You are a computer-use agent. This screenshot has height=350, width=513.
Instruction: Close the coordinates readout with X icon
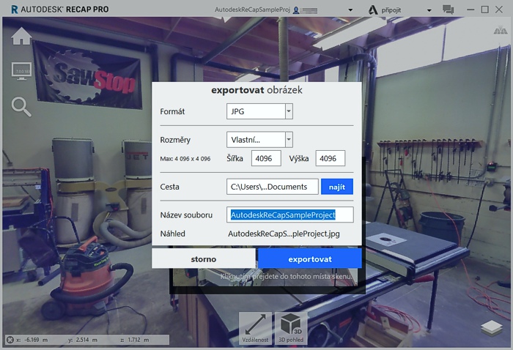(x=10, y=340)
